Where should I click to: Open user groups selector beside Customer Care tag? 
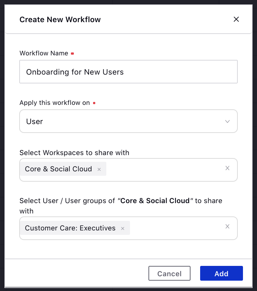176,228
